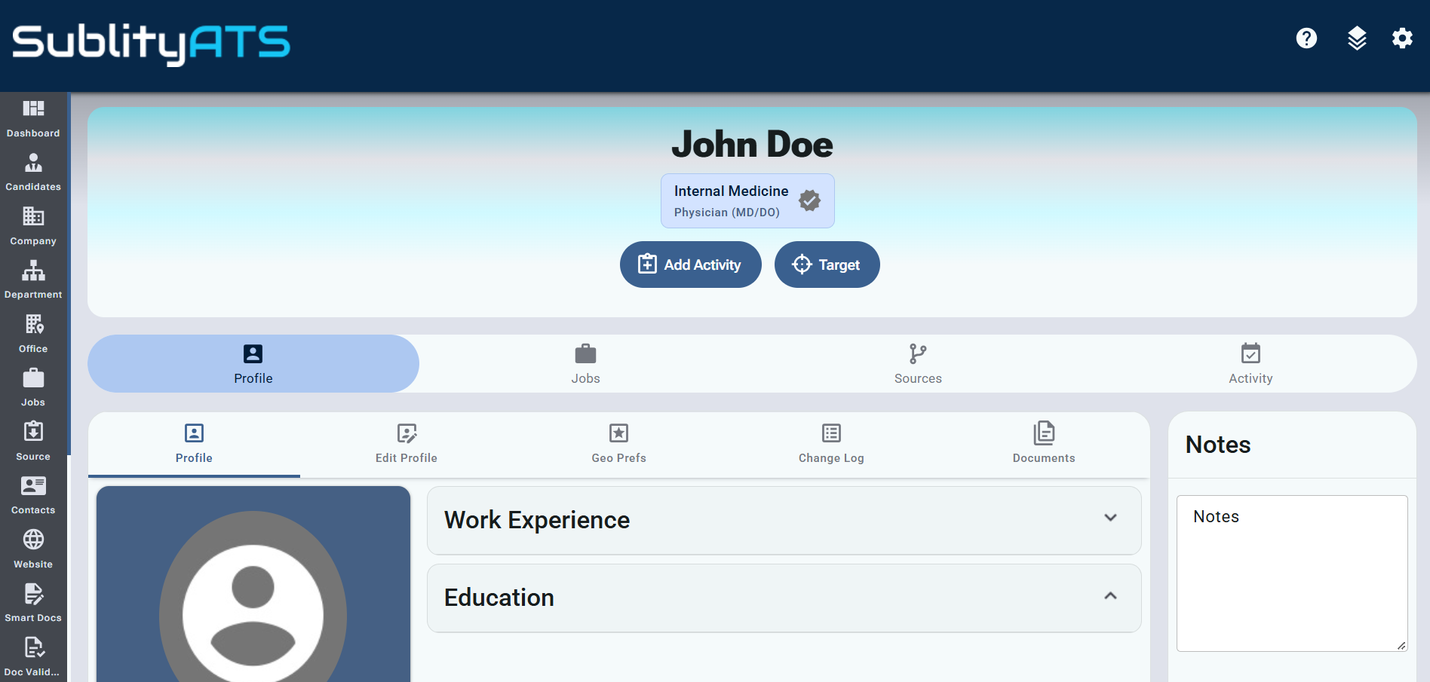1430x682 pixels.
Task: Click into the Notes text area
Action: 1292,573
